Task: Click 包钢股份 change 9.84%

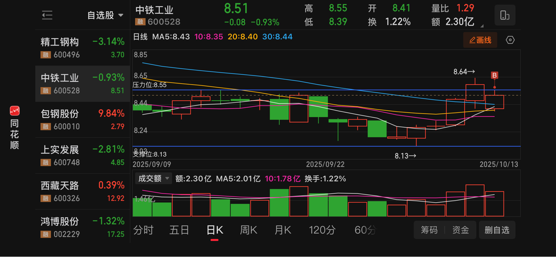Action: [111, 113]
